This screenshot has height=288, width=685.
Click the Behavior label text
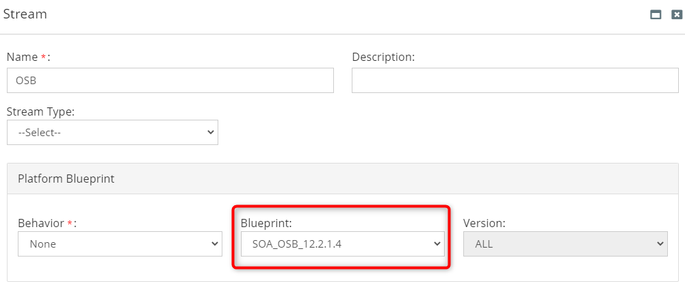pyautogui.click(x=47, y=223)
